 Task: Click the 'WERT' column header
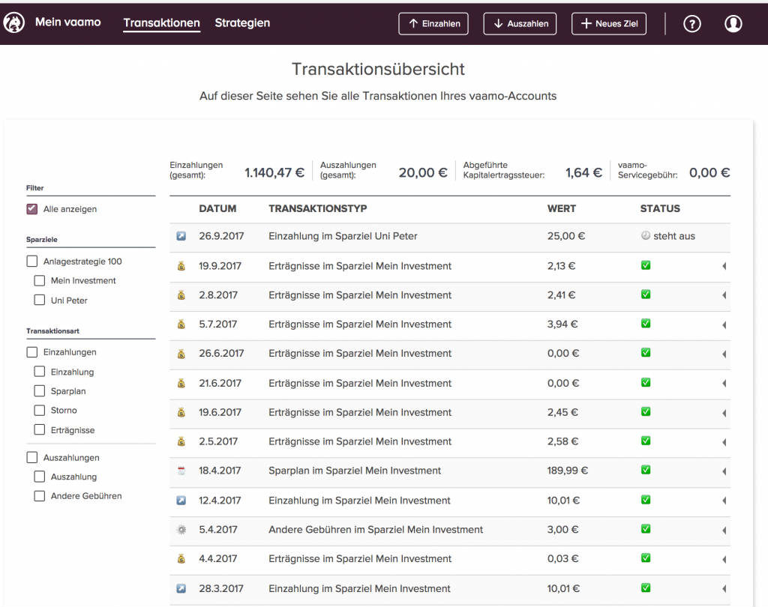(561, 208)
